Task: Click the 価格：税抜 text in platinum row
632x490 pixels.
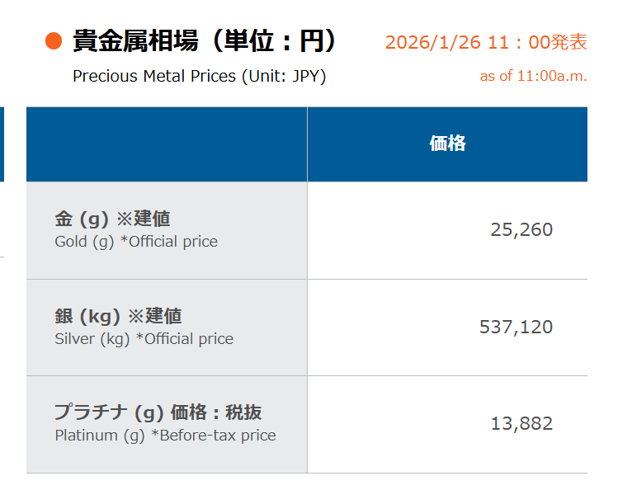Action: click(215, 412)
